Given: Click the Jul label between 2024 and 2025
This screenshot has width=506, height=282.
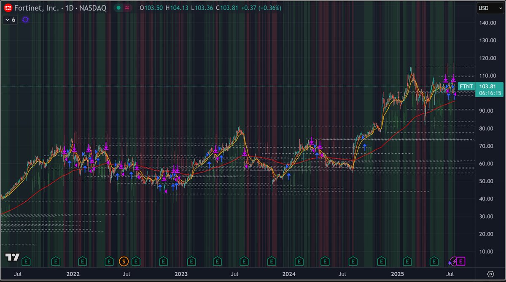Looking at the screenshot, I should [342, 274].
